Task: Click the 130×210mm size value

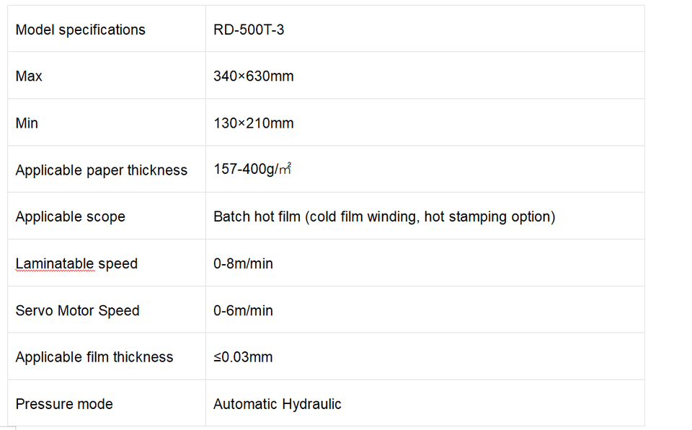Action: (253, 123)
